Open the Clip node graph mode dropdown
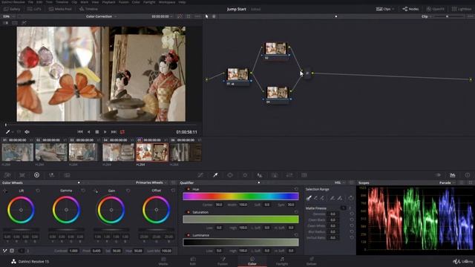475x267 pixels. click(426, 16)
